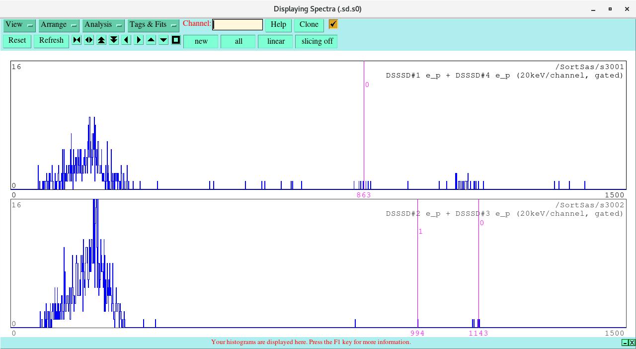Select the scroll right arrow icon

click(138, 40)
